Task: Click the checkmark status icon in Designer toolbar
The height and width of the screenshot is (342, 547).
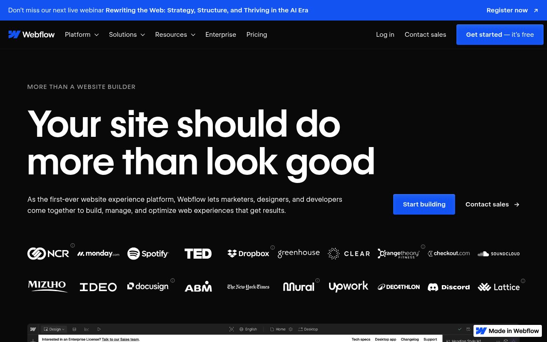Action: point(460,329)
